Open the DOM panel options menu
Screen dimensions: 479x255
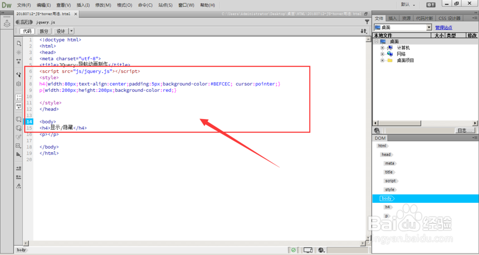click(x=474, y=138)
